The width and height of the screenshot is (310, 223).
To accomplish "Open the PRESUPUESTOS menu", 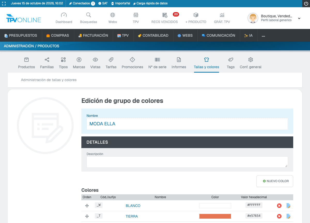I will 21,35.
